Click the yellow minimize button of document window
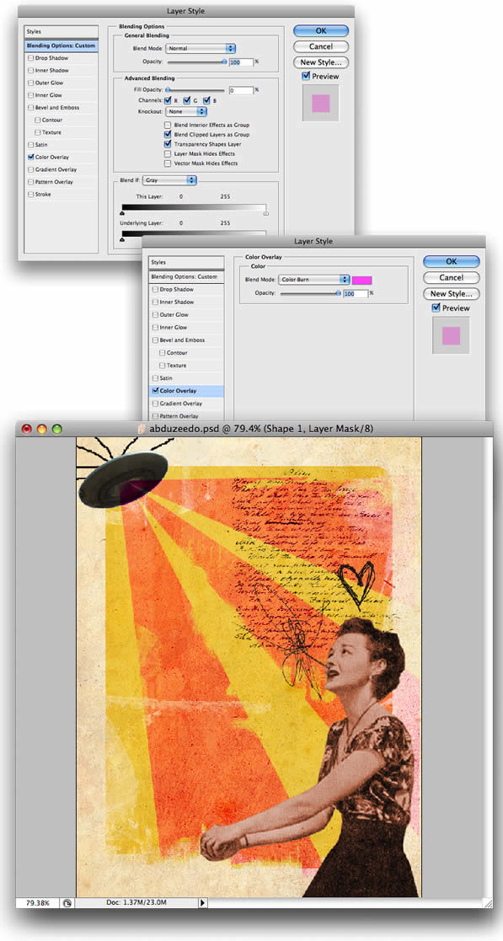 coord(41,429)
